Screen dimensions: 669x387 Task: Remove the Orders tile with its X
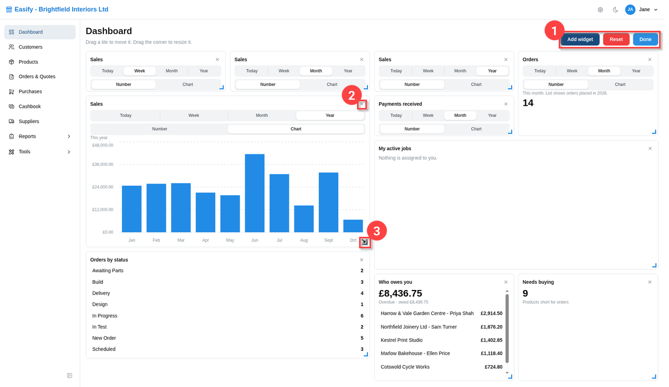[x=650, y=59]
